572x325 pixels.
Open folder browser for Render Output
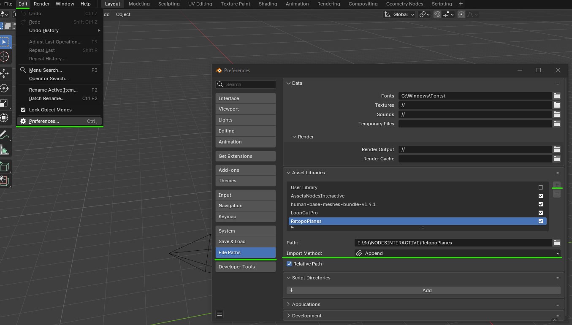557,149
